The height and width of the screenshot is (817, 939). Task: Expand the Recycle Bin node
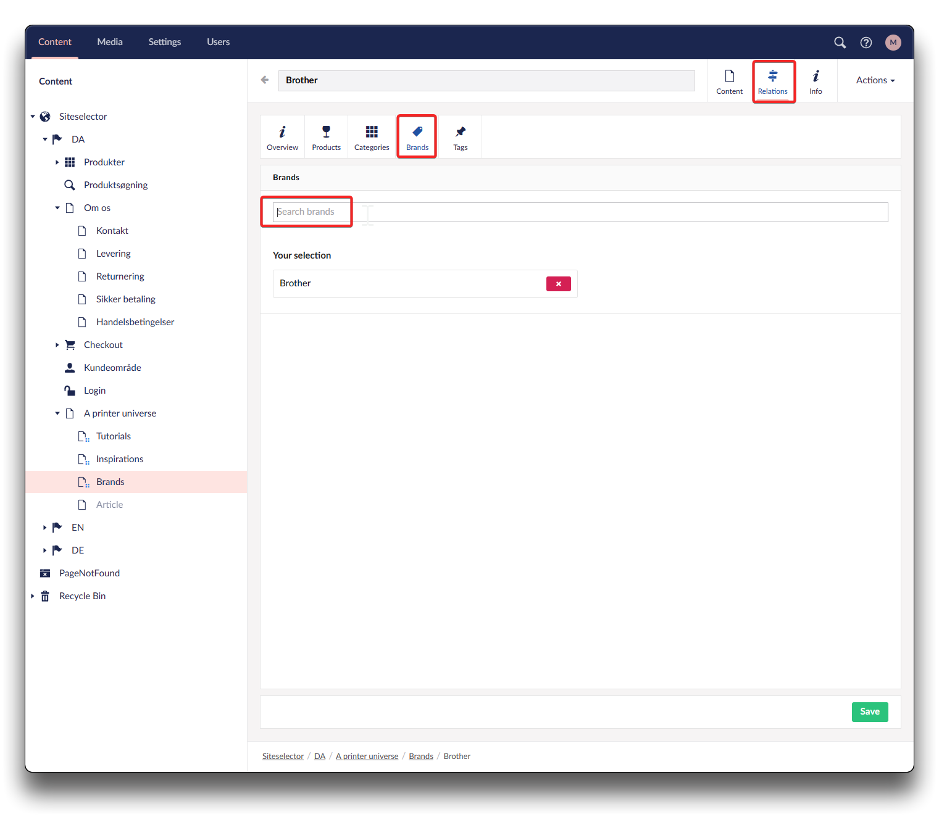(33, 596)
